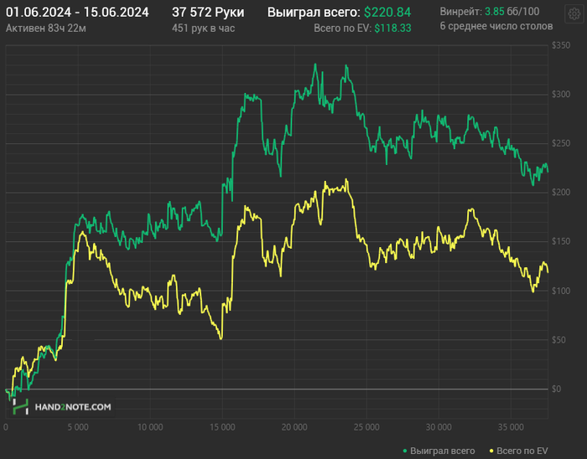
Task: Click the 15 000 x-axis label
Action: tap(222, 427)
